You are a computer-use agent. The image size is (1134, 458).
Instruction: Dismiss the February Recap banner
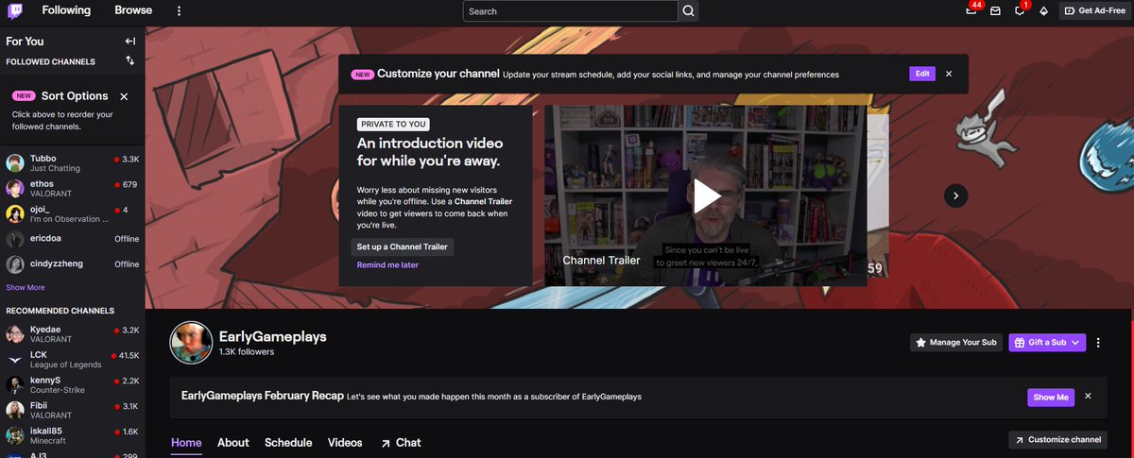tap(1088, 397)
